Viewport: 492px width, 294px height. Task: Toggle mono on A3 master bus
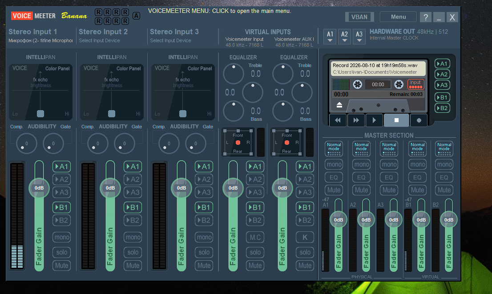pos(389,164)
